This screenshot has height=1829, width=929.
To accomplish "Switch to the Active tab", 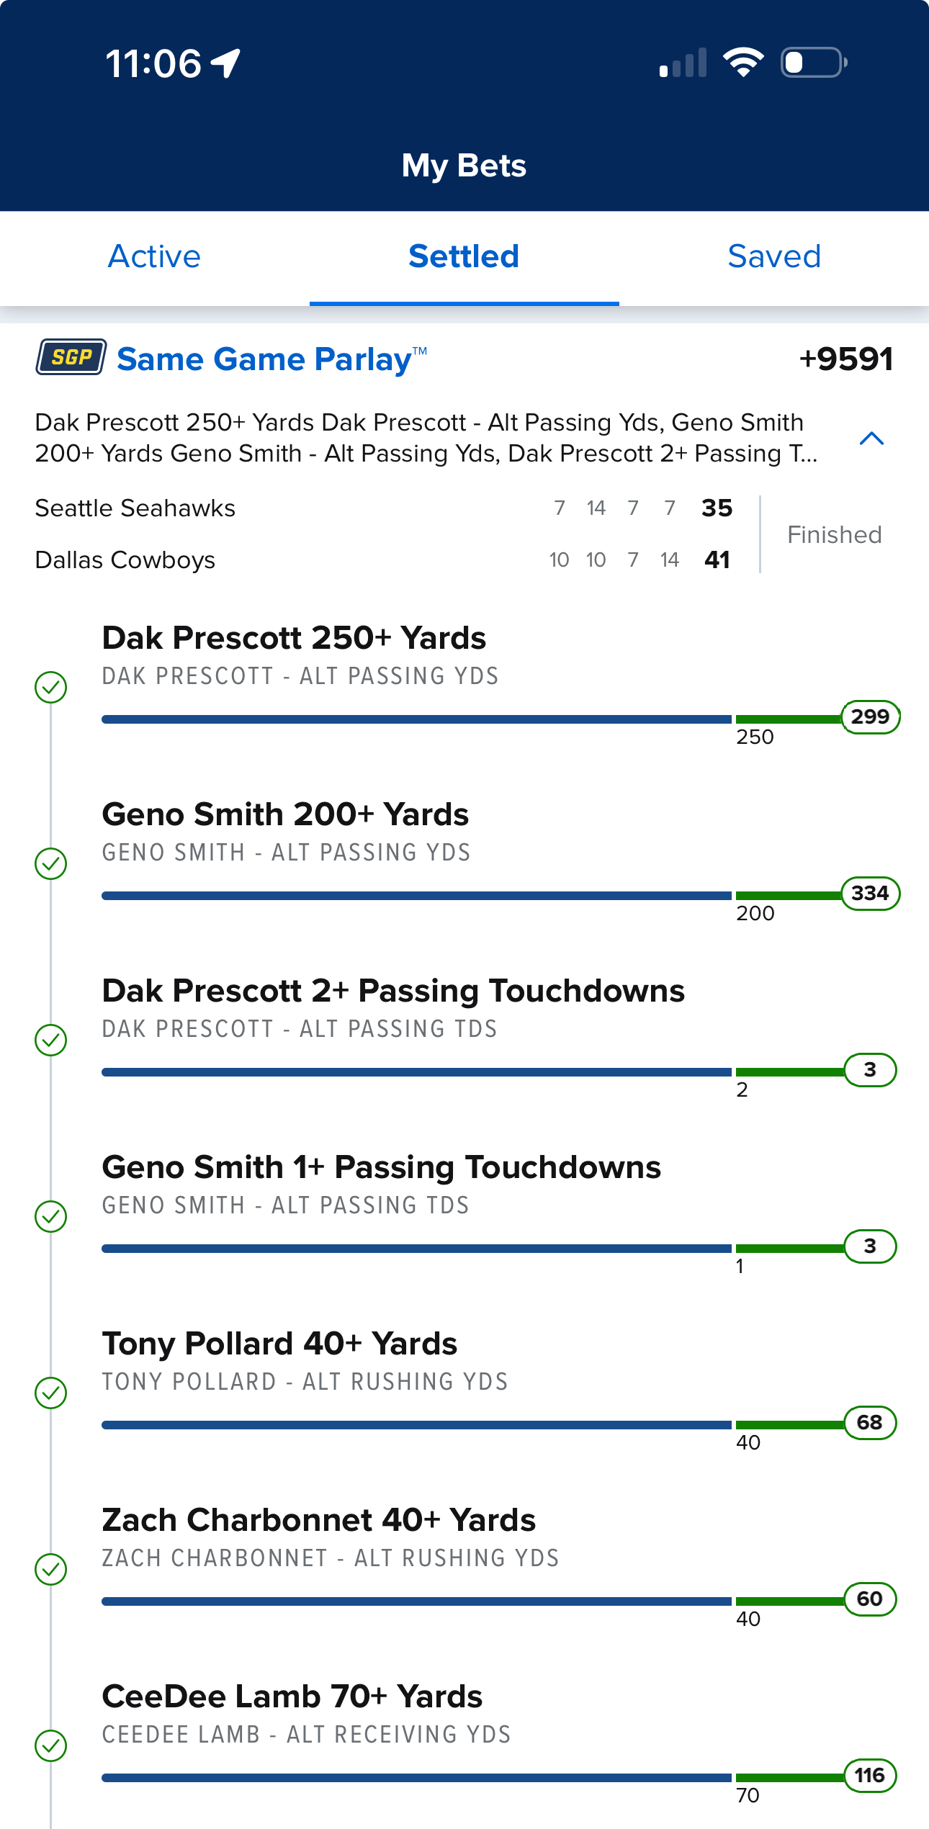I will pyautogui.click(x=154, y=257).
